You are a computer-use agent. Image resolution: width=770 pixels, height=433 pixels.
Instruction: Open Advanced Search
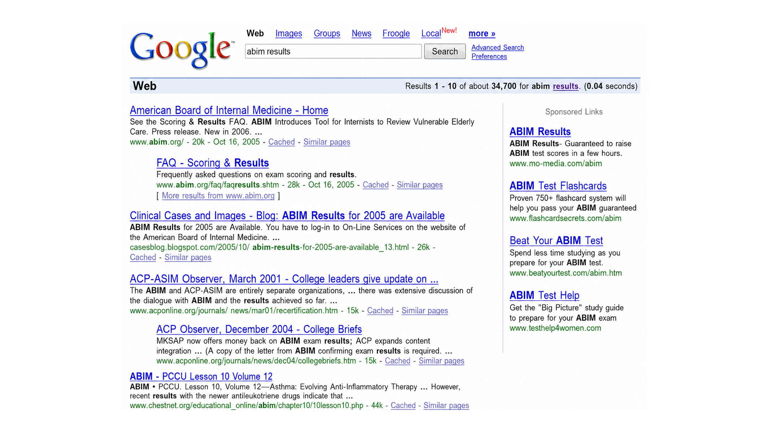pos(497,47)
